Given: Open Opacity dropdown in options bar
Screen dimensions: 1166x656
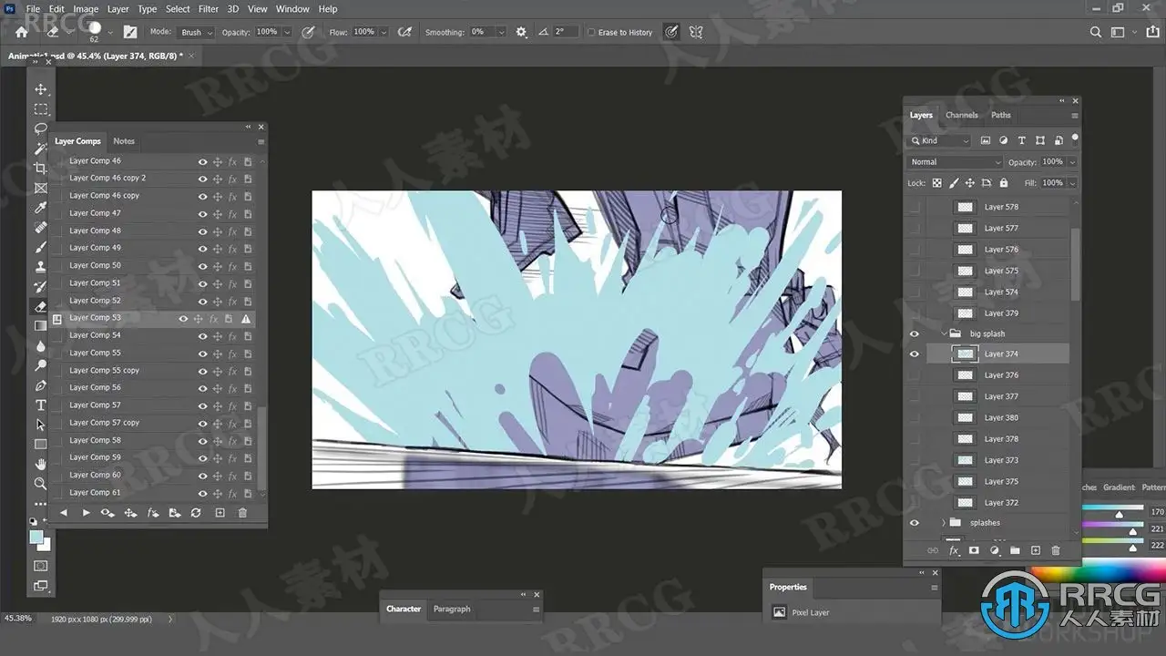Looking at the screenshot, I should coord(287,32).
